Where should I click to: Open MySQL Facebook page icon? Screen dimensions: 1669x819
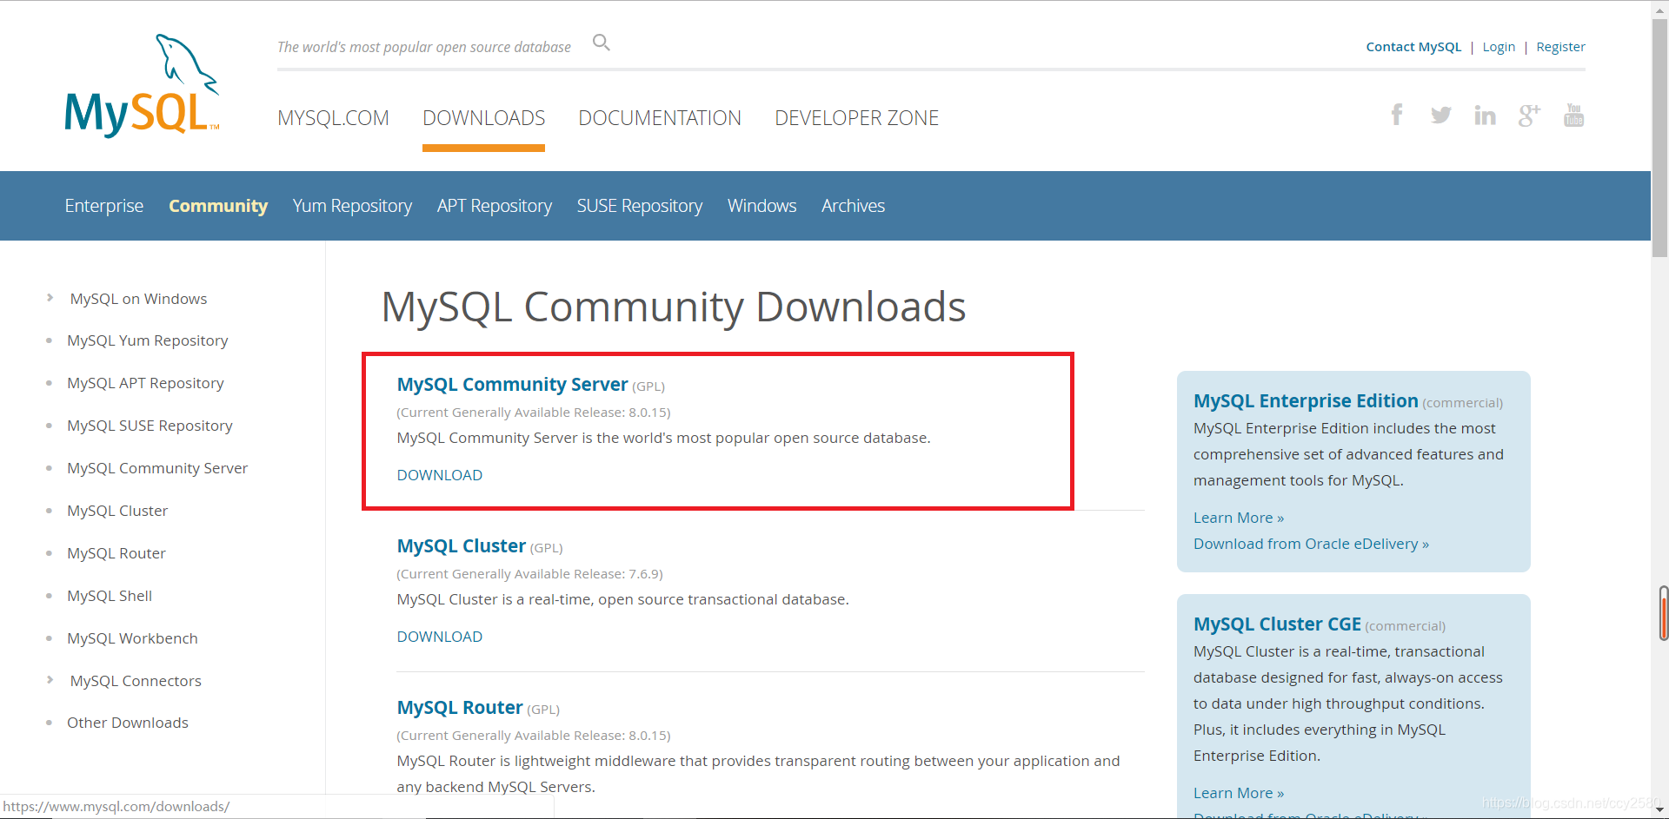1397,115
